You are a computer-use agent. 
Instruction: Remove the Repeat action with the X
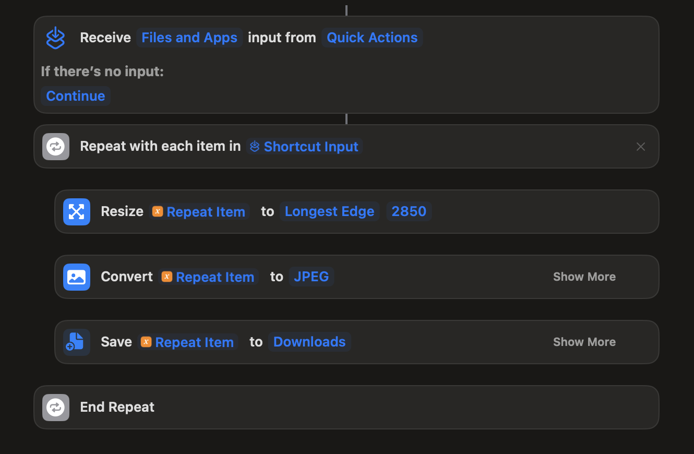(x=641, y=147)
